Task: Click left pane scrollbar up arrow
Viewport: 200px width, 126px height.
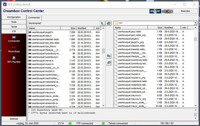Action: click(103, 28)
